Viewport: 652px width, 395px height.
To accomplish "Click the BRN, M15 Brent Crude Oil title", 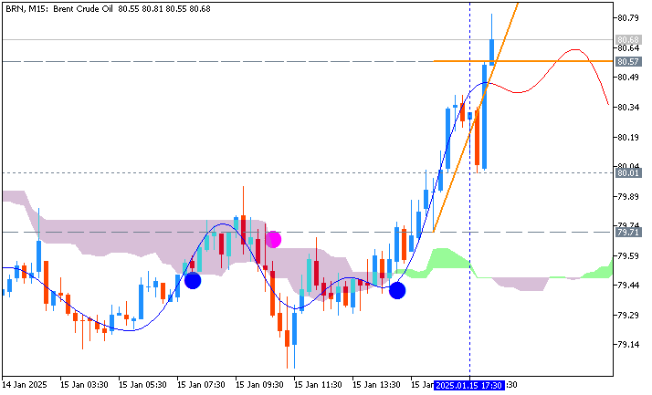I will (x=59, y=9).
